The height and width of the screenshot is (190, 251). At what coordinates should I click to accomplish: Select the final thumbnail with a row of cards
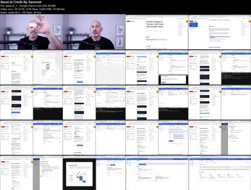pos(220,173)
